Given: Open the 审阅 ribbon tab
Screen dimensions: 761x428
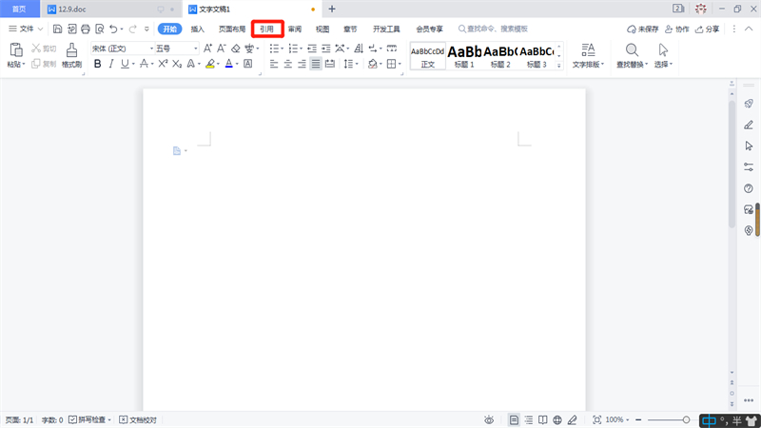Looking at the screenshot, I should click(x=295, y=29).
